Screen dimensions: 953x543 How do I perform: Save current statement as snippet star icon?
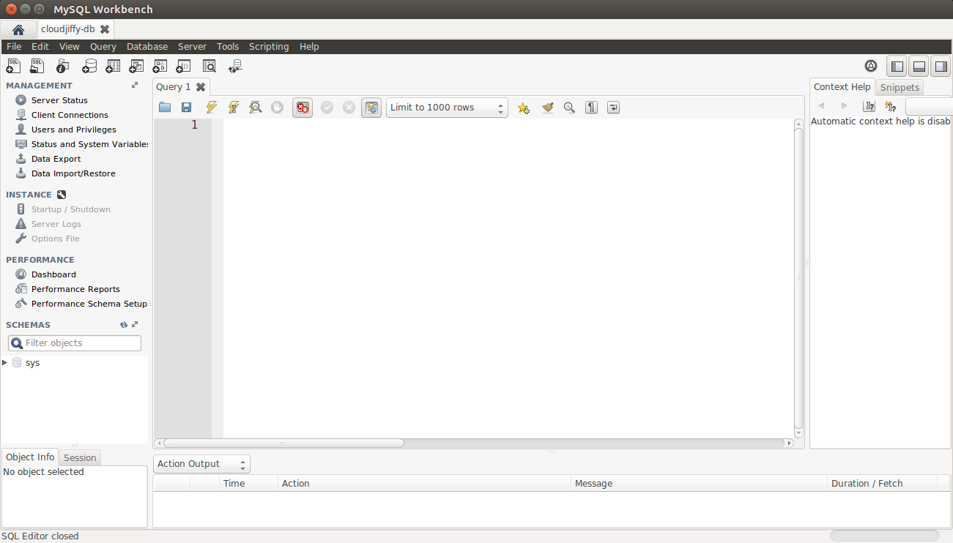coord(523,108)
